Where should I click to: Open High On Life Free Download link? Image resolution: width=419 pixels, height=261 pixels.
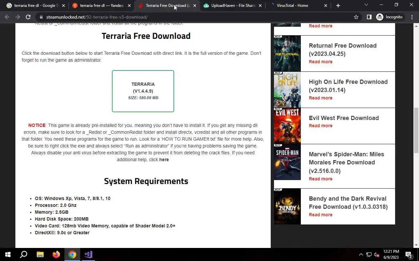click(x=348, y=86)
